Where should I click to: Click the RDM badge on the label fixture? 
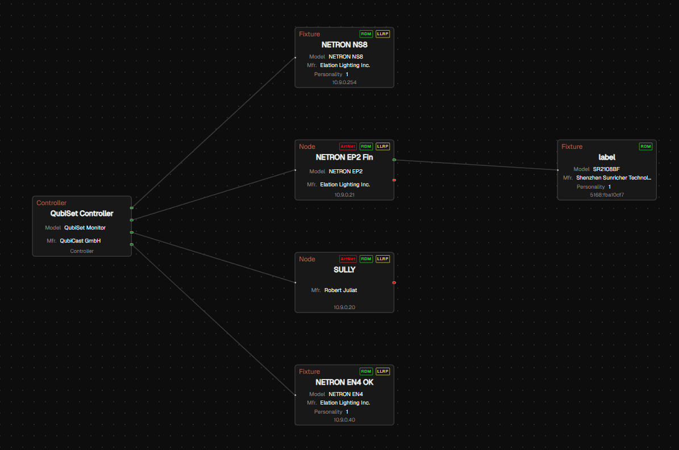point(645,146)
